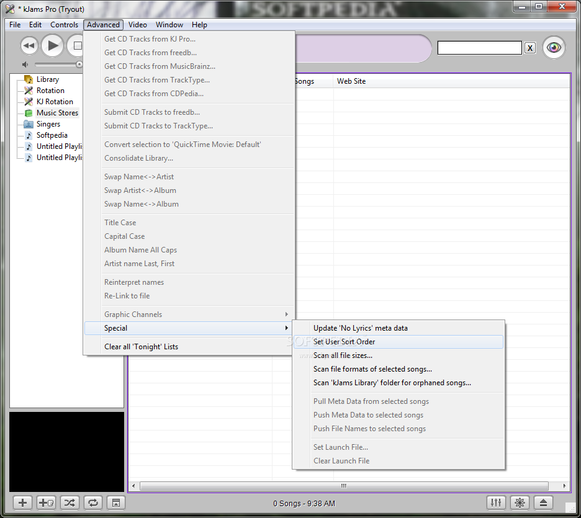
Task: Toggle the artwork panel button
Action: (x=116, y=503)
